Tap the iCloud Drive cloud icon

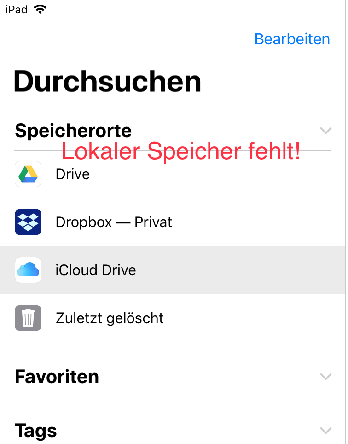[x=28, y=270]
